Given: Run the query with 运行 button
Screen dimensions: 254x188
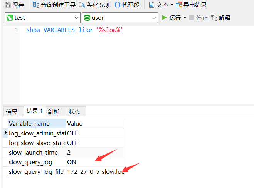Looking at the screenshot, I should click(x=172, y=18).
